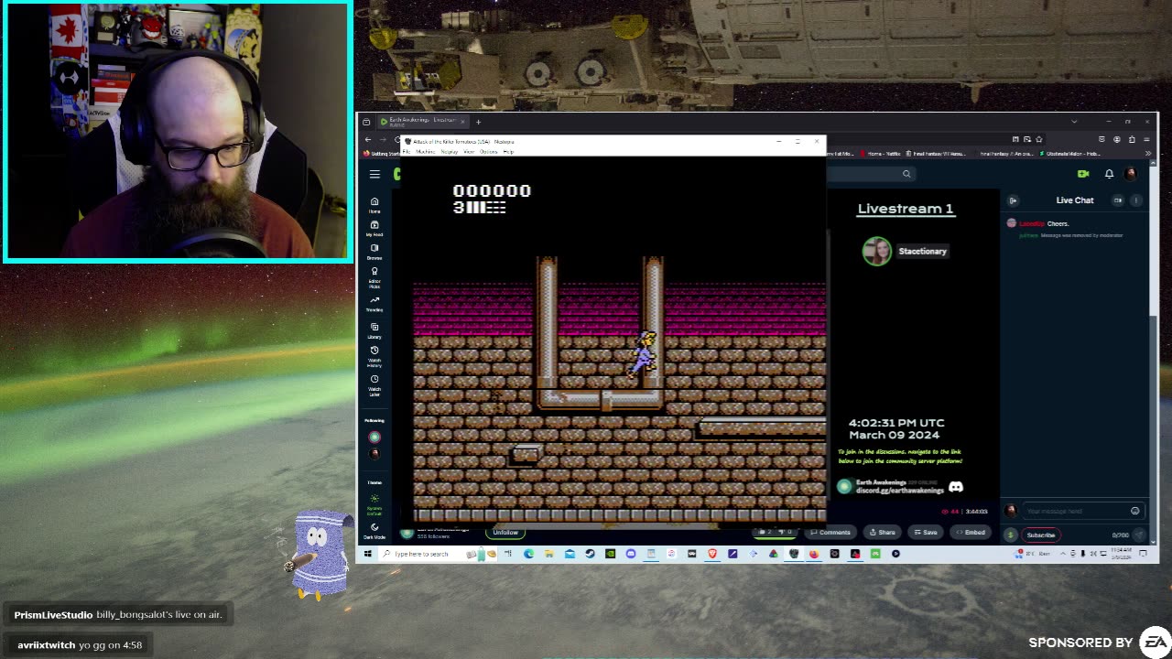Open My Feed in Rumble sidebar
Viewport: 1172px width, 659px height.
pos(374,228)
